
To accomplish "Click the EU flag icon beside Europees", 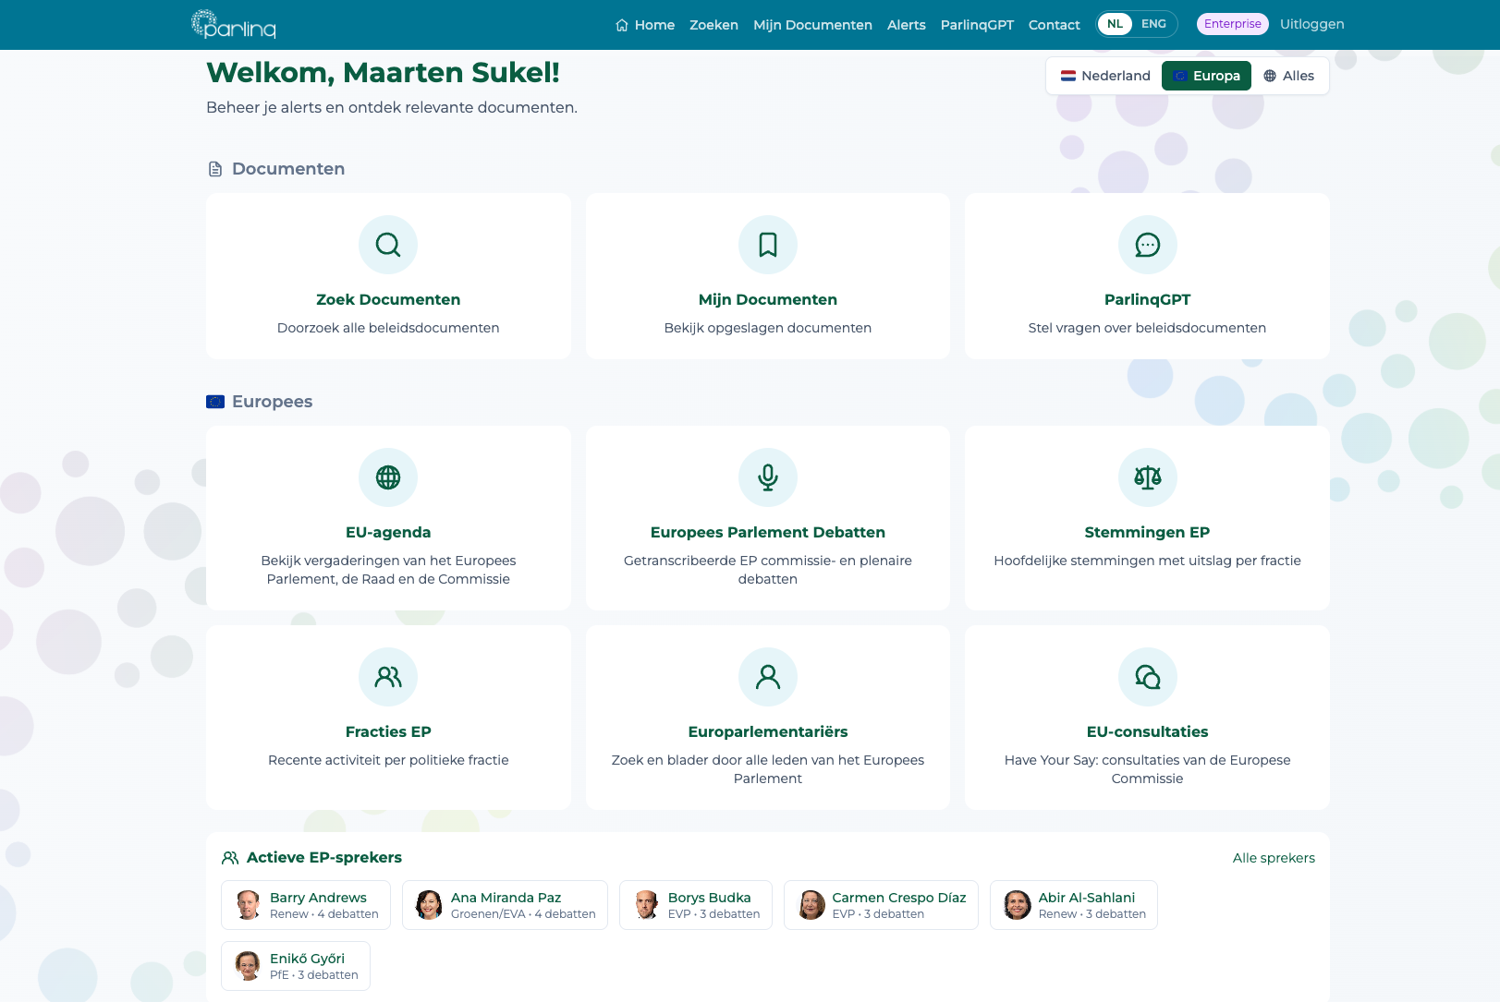I will click(215, 402).
